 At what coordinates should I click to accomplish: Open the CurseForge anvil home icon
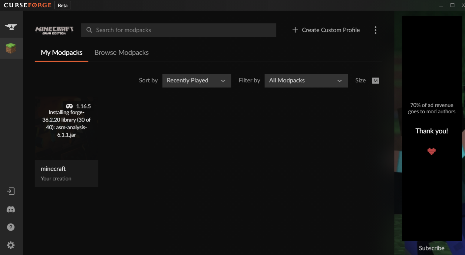[11, 27]
